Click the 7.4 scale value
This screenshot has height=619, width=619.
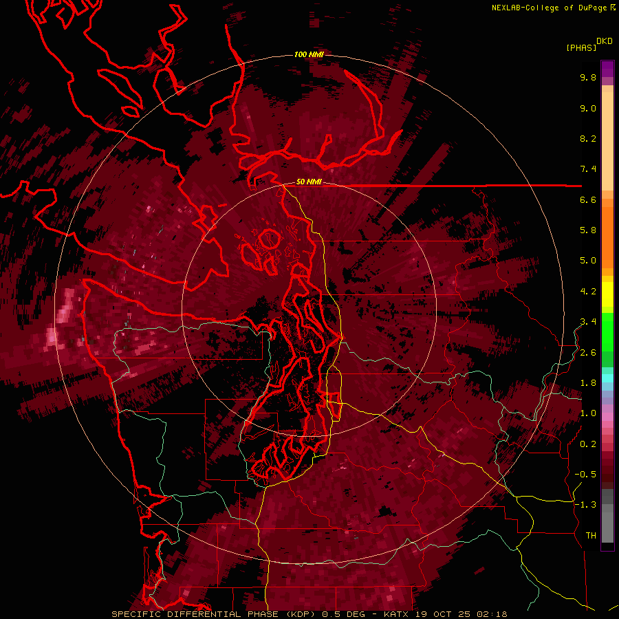click(588, 169)
